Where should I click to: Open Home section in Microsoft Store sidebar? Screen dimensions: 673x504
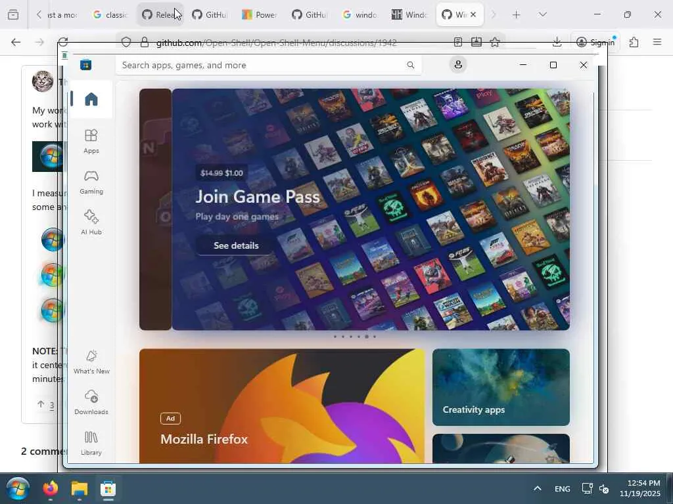click(x=91, y=100)
